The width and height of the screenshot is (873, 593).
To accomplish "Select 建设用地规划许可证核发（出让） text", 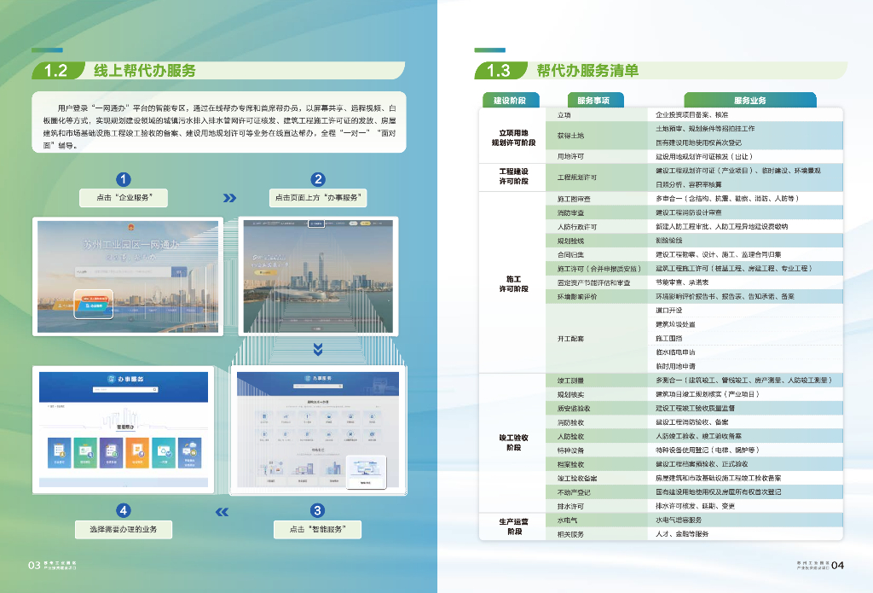I will [x=704, y=157].
